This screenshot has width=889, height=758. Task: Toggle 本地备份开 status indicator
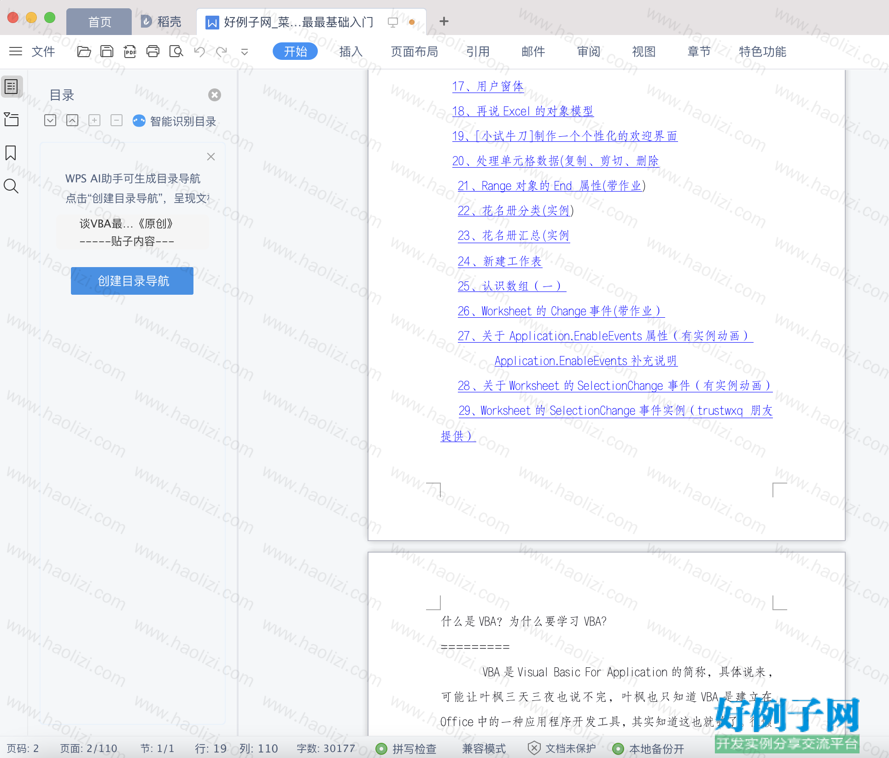[649, 748]
